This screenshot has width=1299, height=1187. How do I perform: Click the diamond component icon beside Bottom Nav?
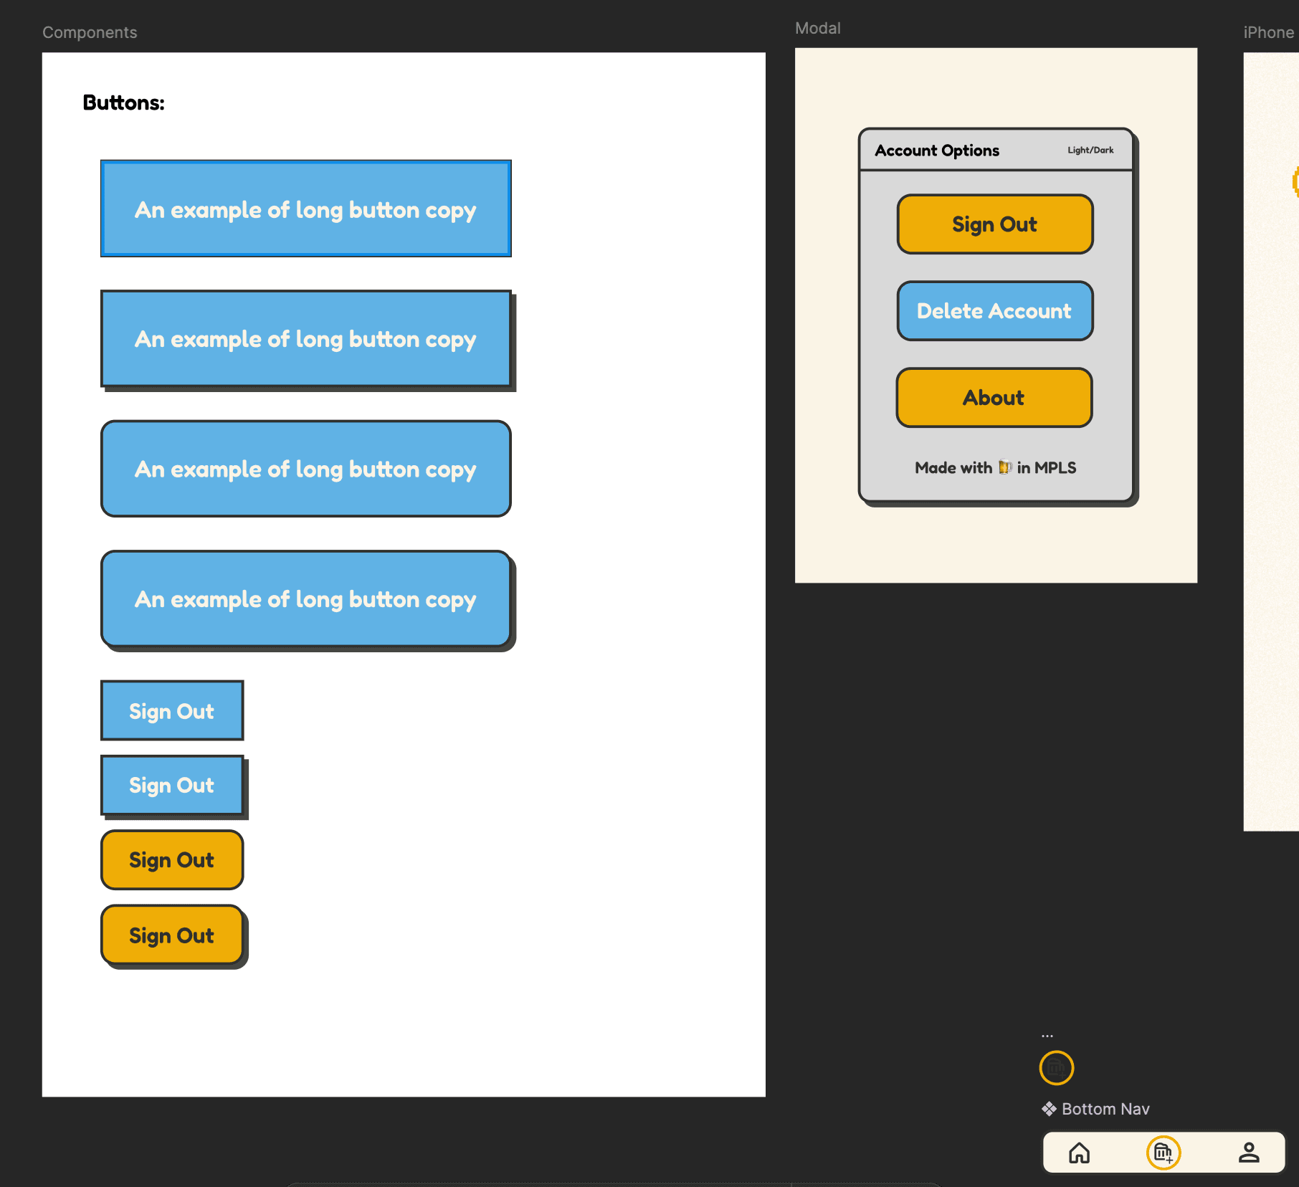pyautogui.click(x=1049, y=1109)
